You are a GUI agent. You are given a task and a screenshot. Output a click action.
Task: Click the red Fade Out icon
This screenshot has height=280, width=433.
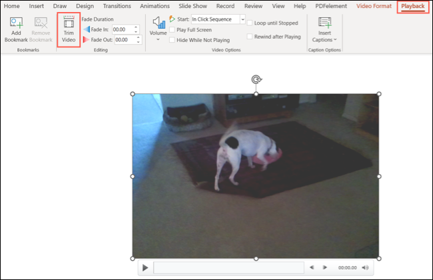tap(86, 40)
